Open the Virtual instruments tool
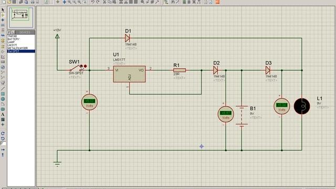336x189 pixels. (3, 82)
